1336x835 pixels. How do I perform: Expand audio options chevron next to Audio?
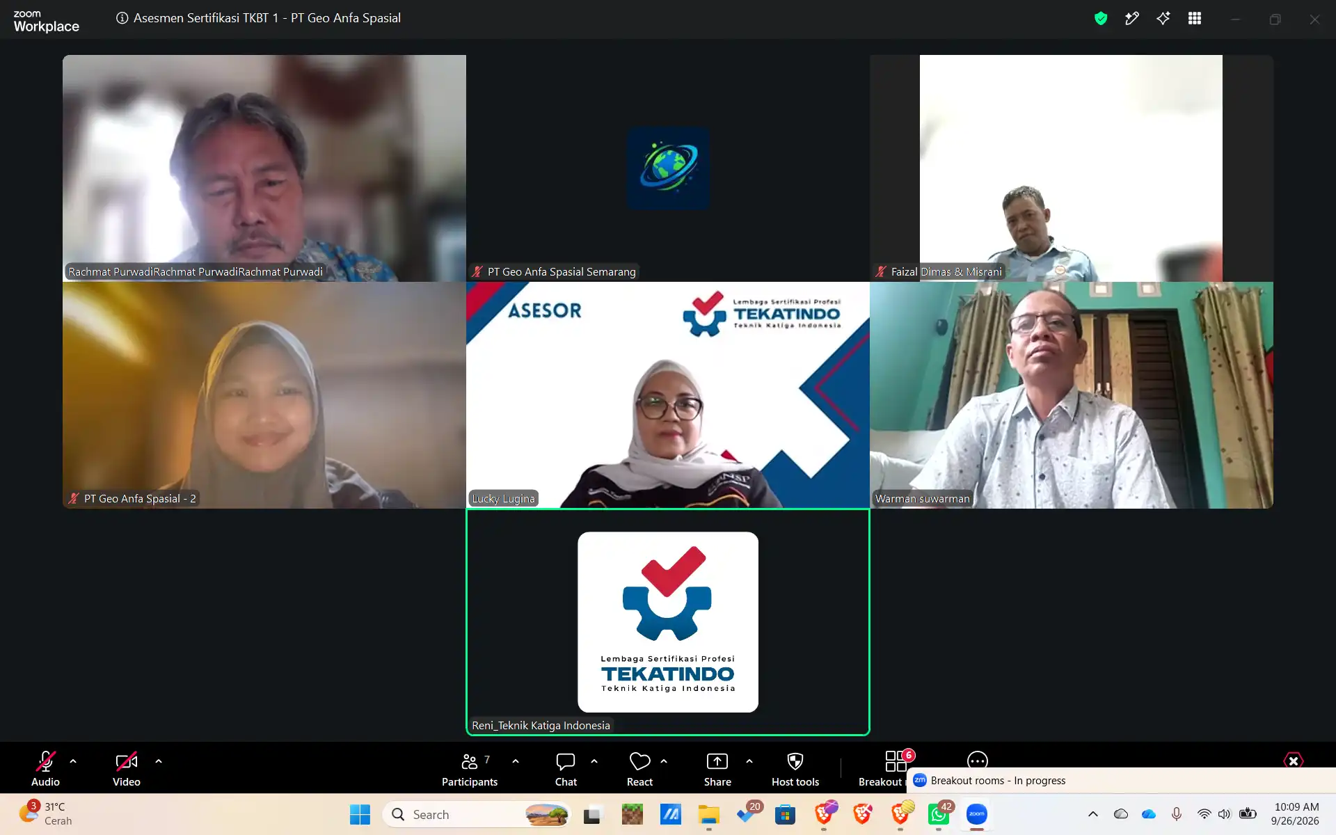(73, 761)
